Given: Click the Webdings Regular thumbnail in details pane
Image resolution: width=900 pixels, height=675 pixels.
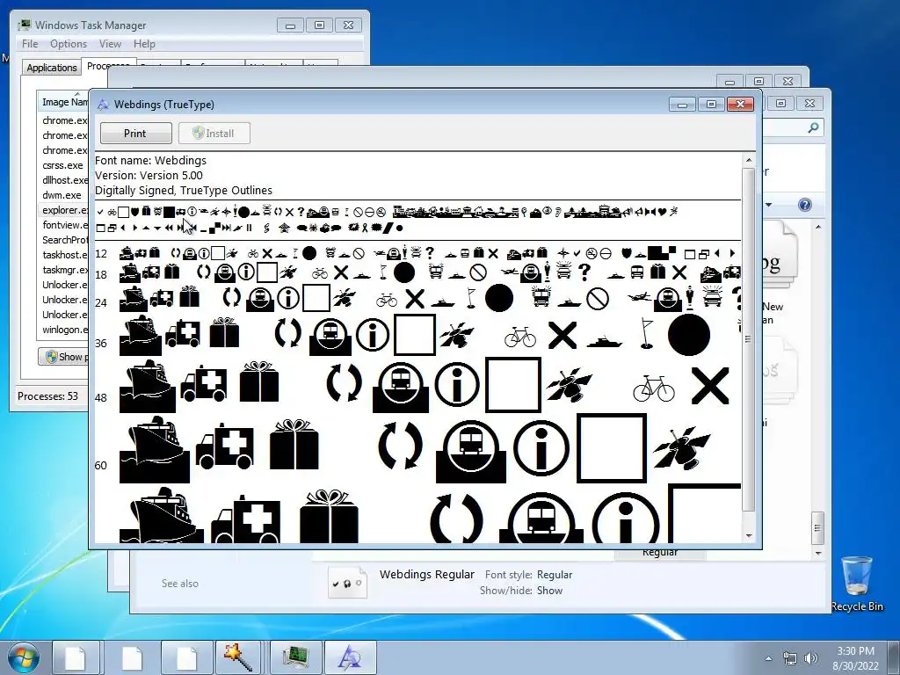Looking at the screenshot, I should pos(347,584).
